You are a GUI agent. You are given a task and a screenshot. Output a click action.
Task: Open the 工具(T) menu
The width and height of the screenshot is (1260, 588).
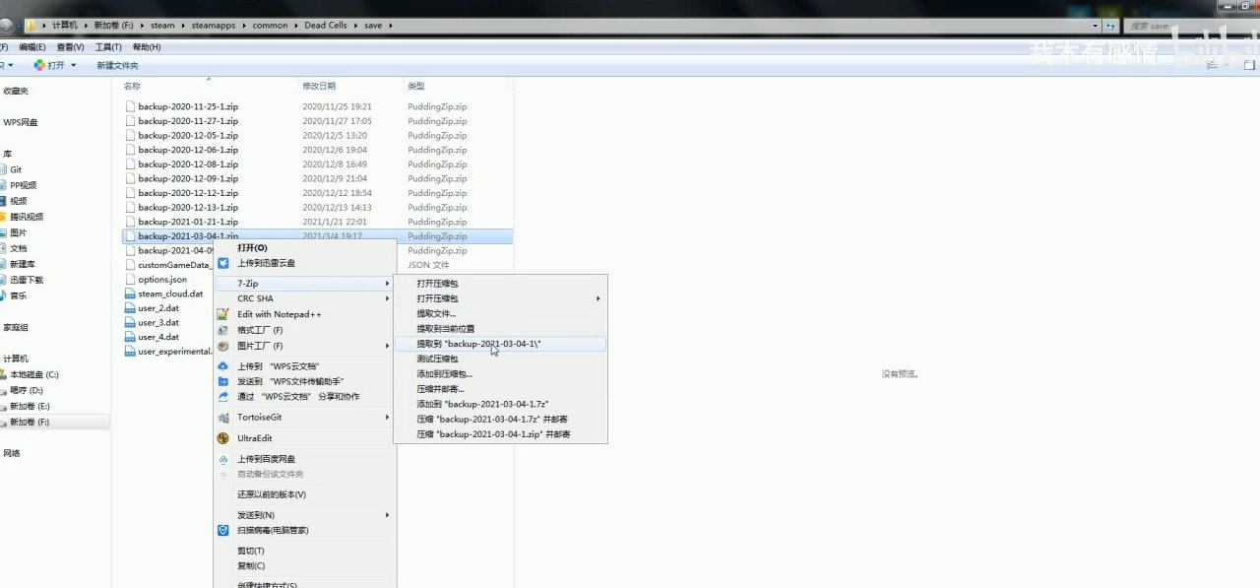(108, 47)
